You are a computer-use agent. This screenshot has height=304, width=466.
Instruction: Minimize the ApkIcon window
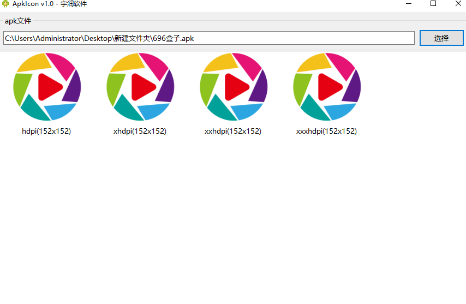[x=409, y=4]
